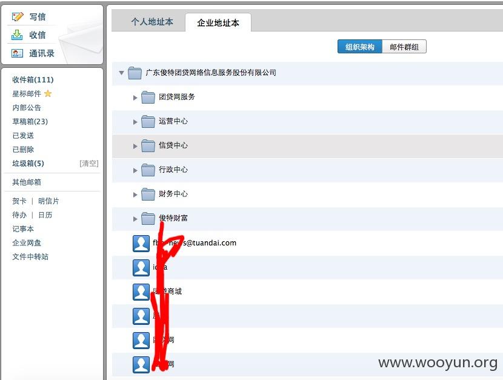Viewport: 503px width, 380px height.
Task: Open the 明信片 postcards link
Action: click(48, 201)
